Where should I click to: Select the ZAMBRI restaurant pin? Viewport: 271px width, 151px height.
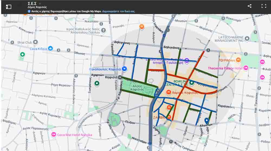point(169,117)
